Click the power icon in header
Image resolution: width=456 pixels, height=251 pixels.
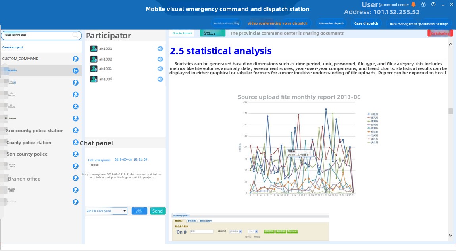(x=433, y=4)
